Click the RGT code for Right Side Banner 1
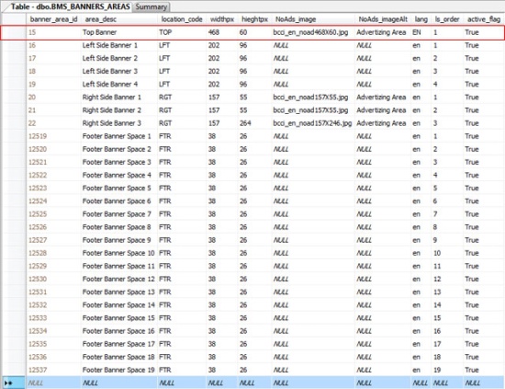505x389 pixels. pyautogui.click(x=182, y=97)
